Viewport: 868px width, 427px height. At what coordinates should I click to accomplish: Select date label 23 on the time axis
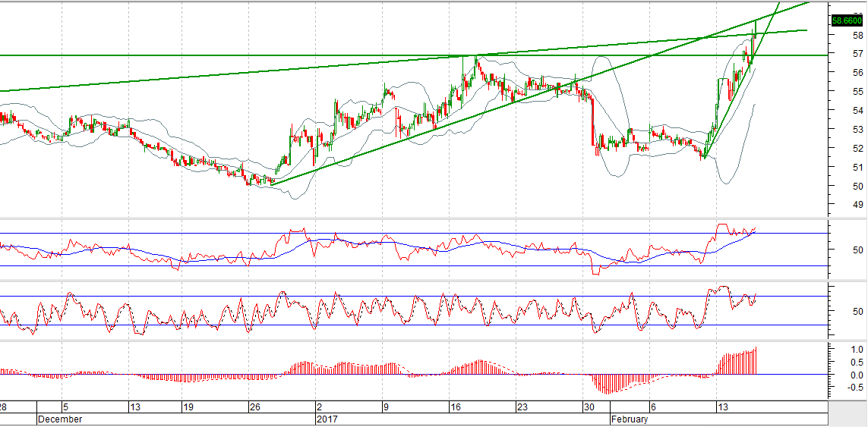click(521, 407)
